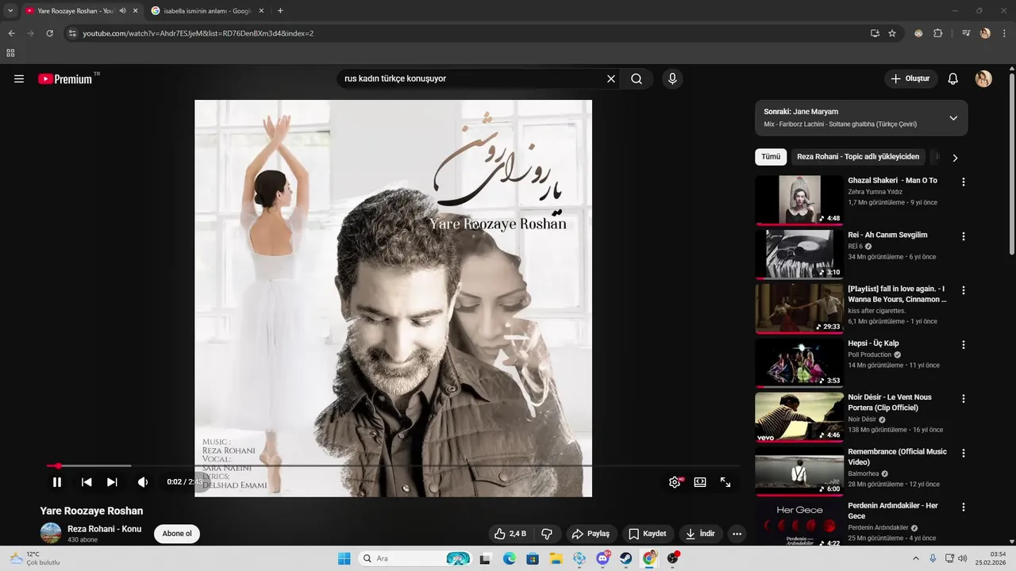Open options for Ghazal Shakeri video
The height and width of the screenshot is (571, 1016).
[964, 182]
